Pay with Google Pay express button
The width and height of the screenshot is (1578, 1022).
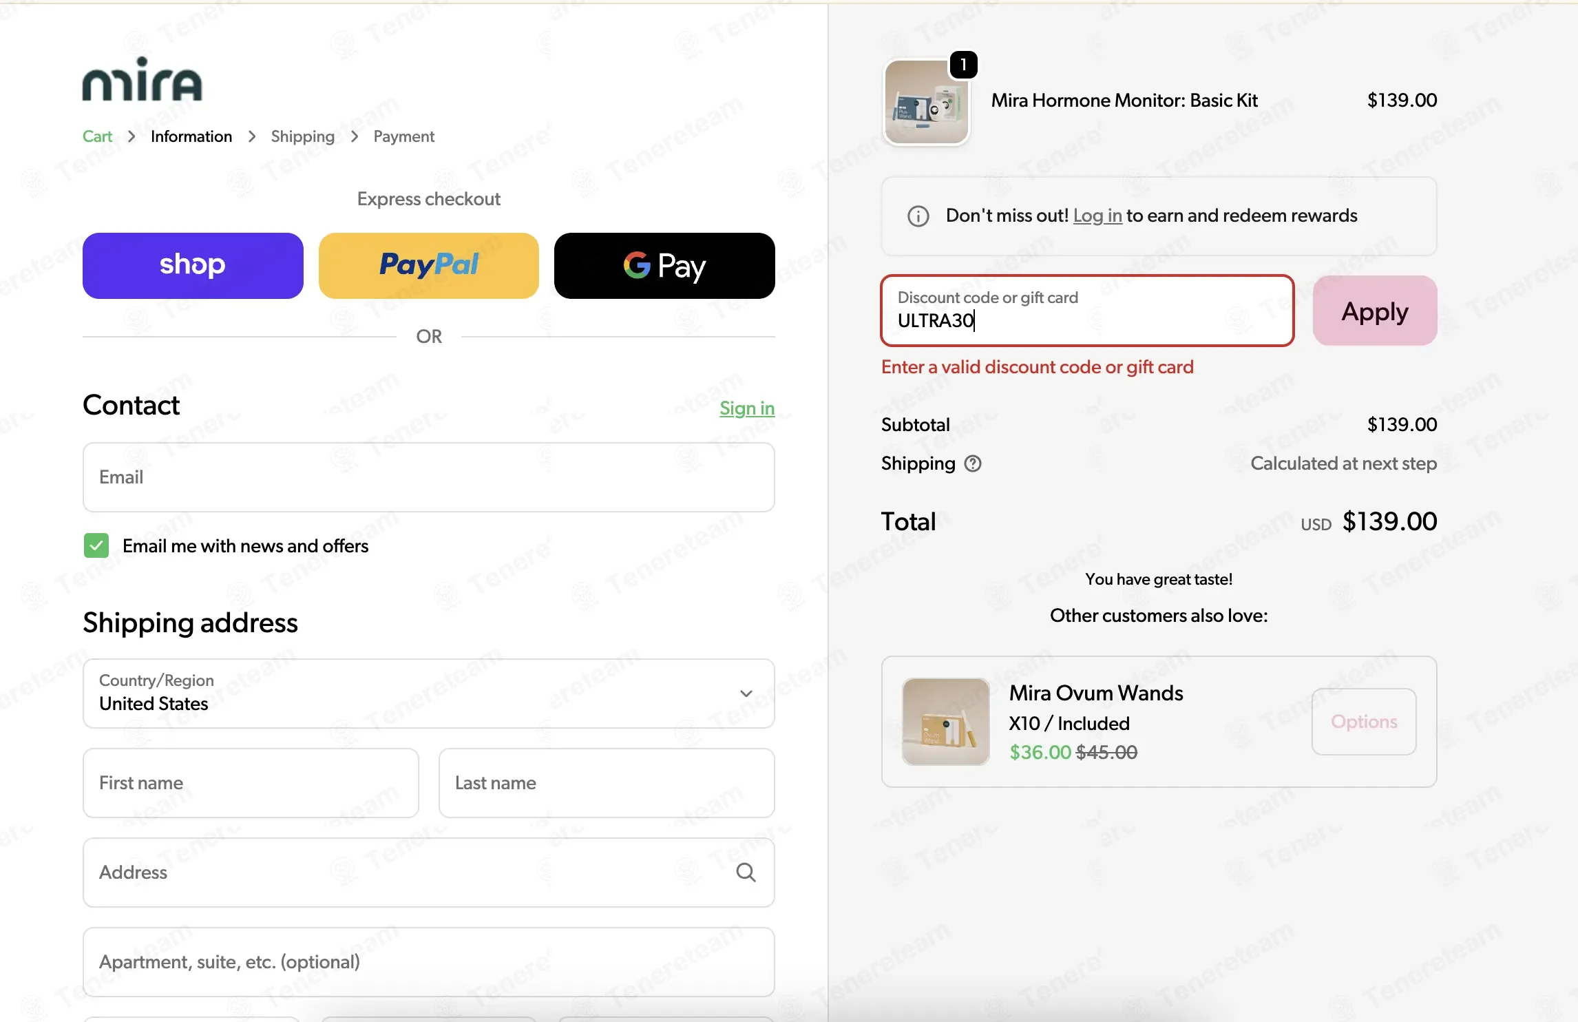point(664,266)
